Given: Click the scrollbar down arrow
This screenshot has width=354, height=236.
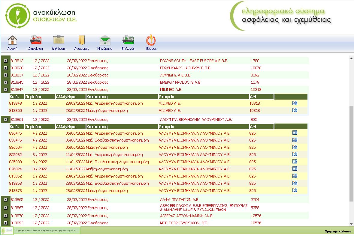Looking at the screenshot, I should pyautogui.click(x=351, y=224).
